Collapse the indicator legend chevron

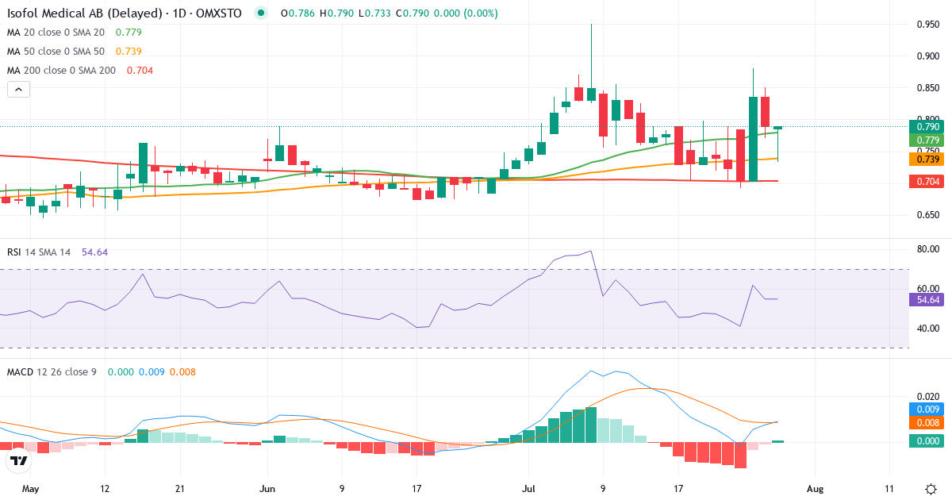[18, 89]
